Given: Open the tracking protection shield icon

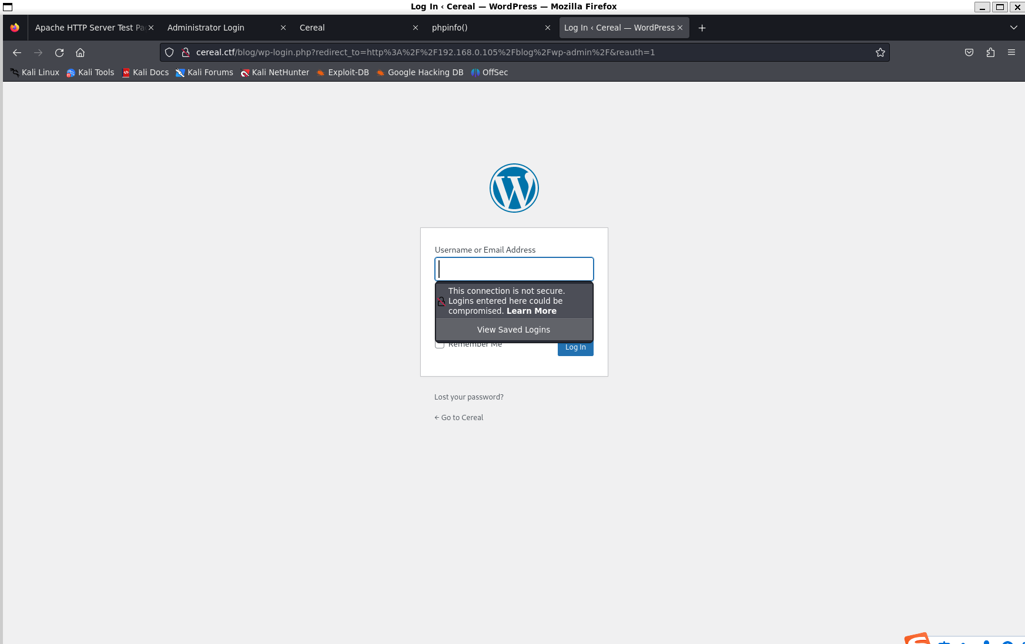Looking at the screenshot, I should (x=169, y=52).
